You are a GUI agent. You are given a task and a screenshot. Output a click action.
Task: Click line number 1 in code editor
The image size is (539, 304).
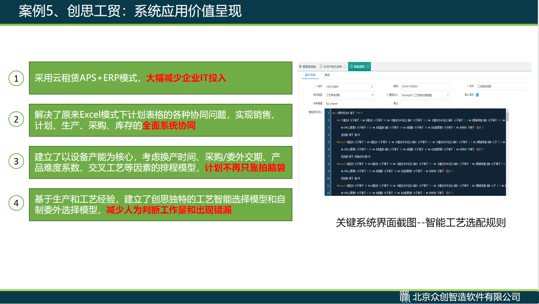pyautogui.click(x=329, y=113)
